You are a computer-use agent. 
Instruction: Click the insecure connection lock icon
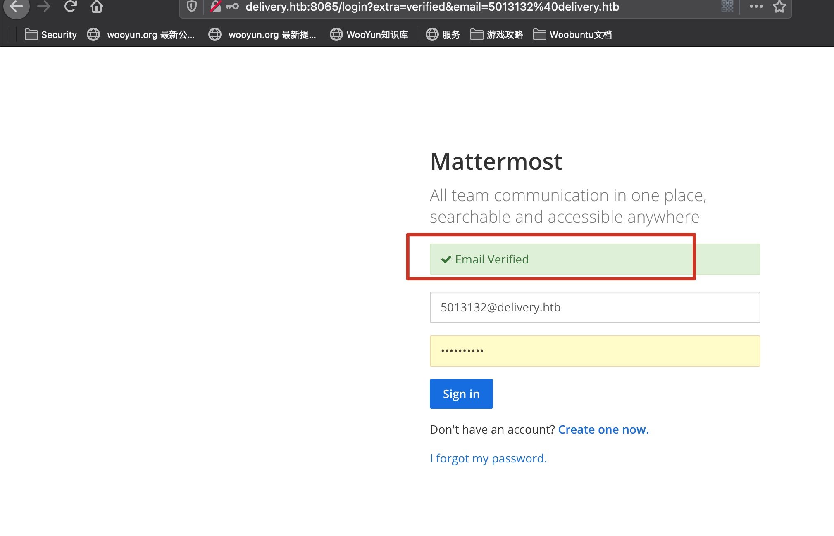point(216,7)
